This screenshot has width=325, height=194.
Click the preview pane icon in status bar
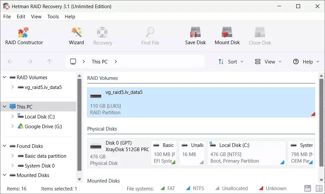(x=308, y=188)
